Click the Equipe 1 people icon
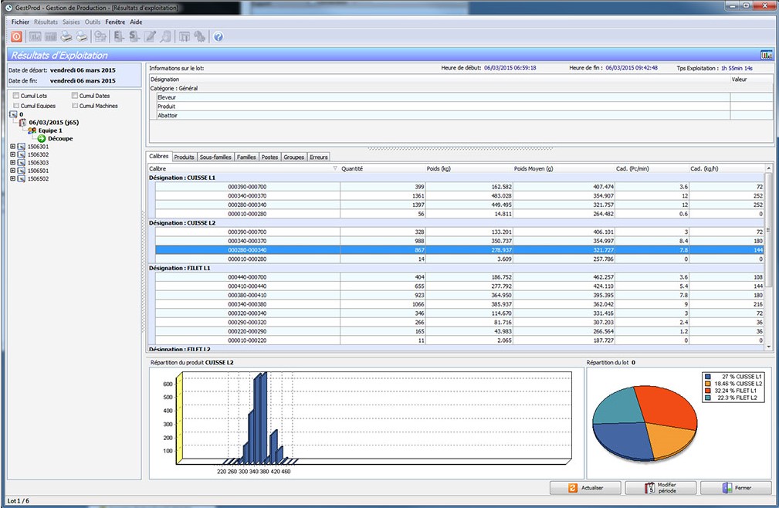The image size is (779, 508). [x=32, y=130]
